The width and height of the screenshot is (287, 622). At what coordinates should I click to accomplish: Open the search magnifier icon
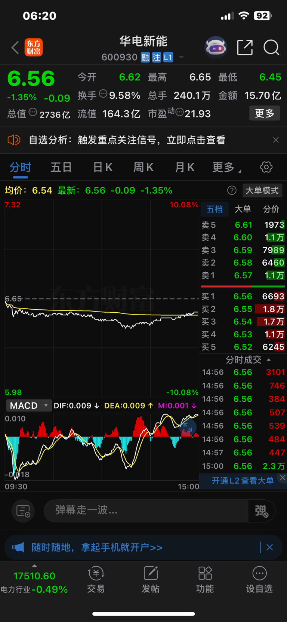click(271, 48)
